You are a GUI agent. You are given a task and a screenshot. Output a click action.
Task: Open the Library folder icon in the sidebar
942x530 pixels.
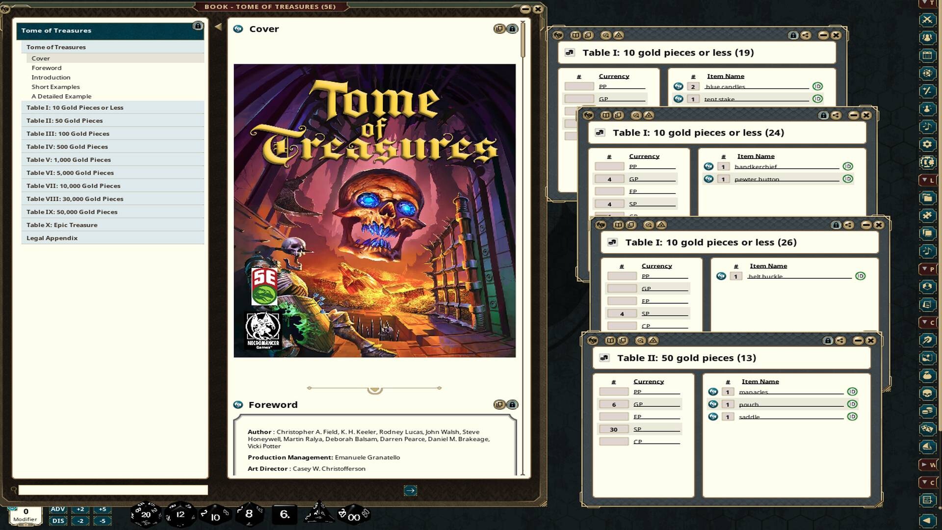point(927,198)
